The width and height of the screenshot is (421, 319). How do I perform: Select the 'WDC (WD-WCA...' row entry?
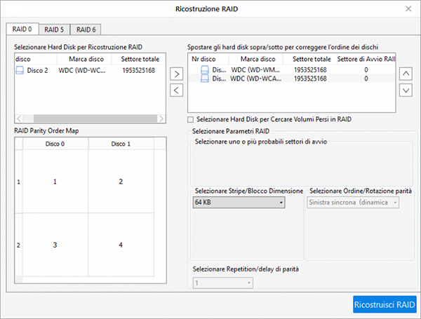pyautogui.click(x=256, y=79)
